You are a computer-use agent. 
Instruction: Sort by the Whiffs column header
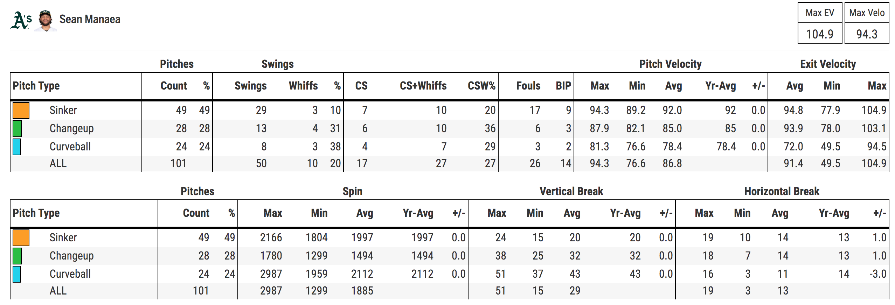click(x=303, y=86)
